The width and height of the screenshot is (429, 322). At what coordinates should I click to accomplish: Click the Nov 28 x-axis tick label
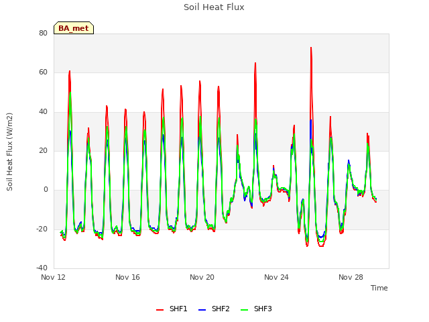point(351,277)
